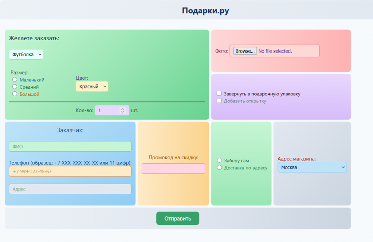Click the Адрес магазина: label

pos(297,159)
